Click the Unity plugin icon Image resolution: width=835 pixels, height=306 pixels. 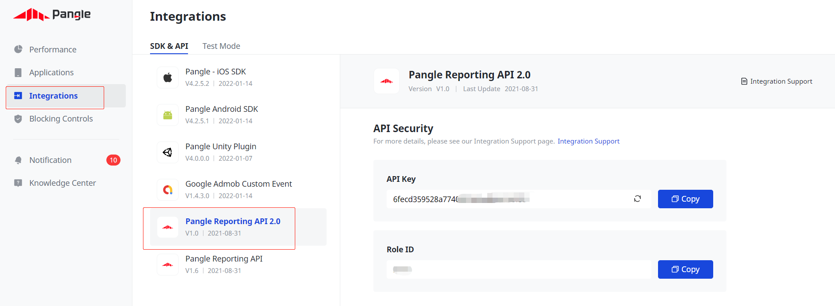[168, 152]
